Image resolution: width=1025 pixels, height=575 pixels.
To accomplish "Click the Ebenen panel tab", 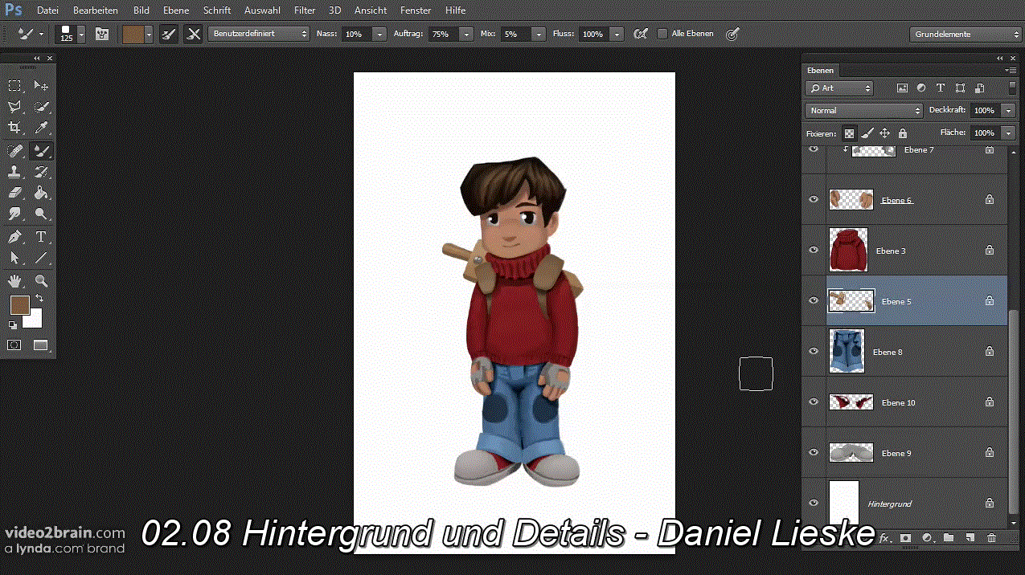I will point(821,70).
